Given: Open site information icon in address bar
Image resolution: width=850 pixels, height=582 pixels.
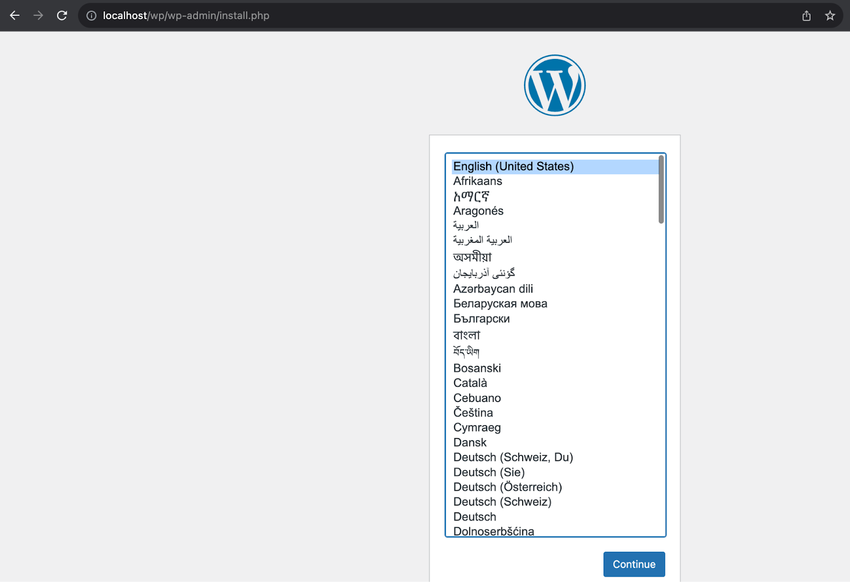Looking at the screenshot, I should click(x=91, y=16).
